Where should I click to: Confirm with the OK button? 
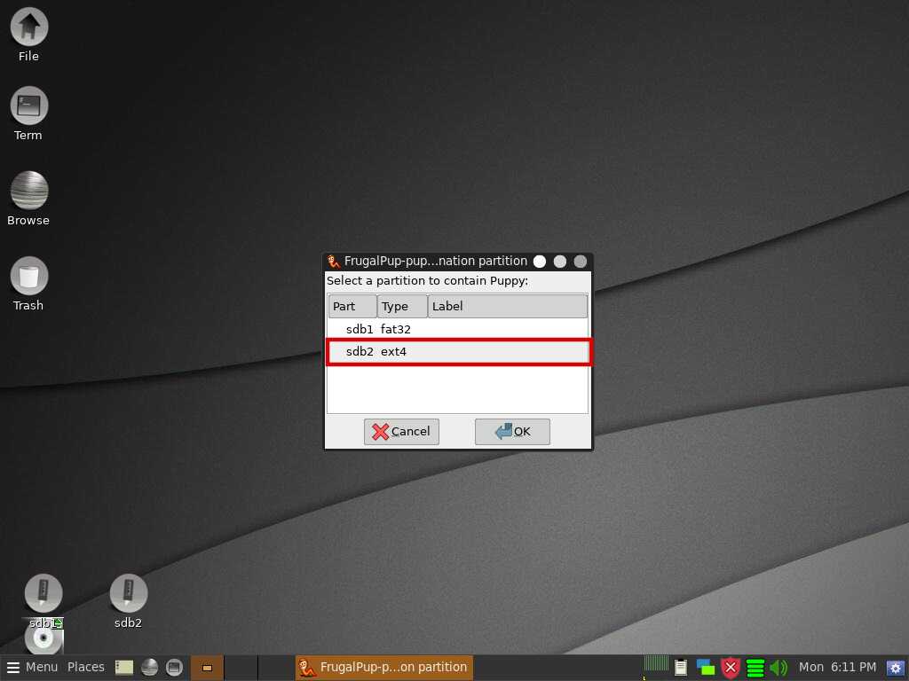pos(512,432)
